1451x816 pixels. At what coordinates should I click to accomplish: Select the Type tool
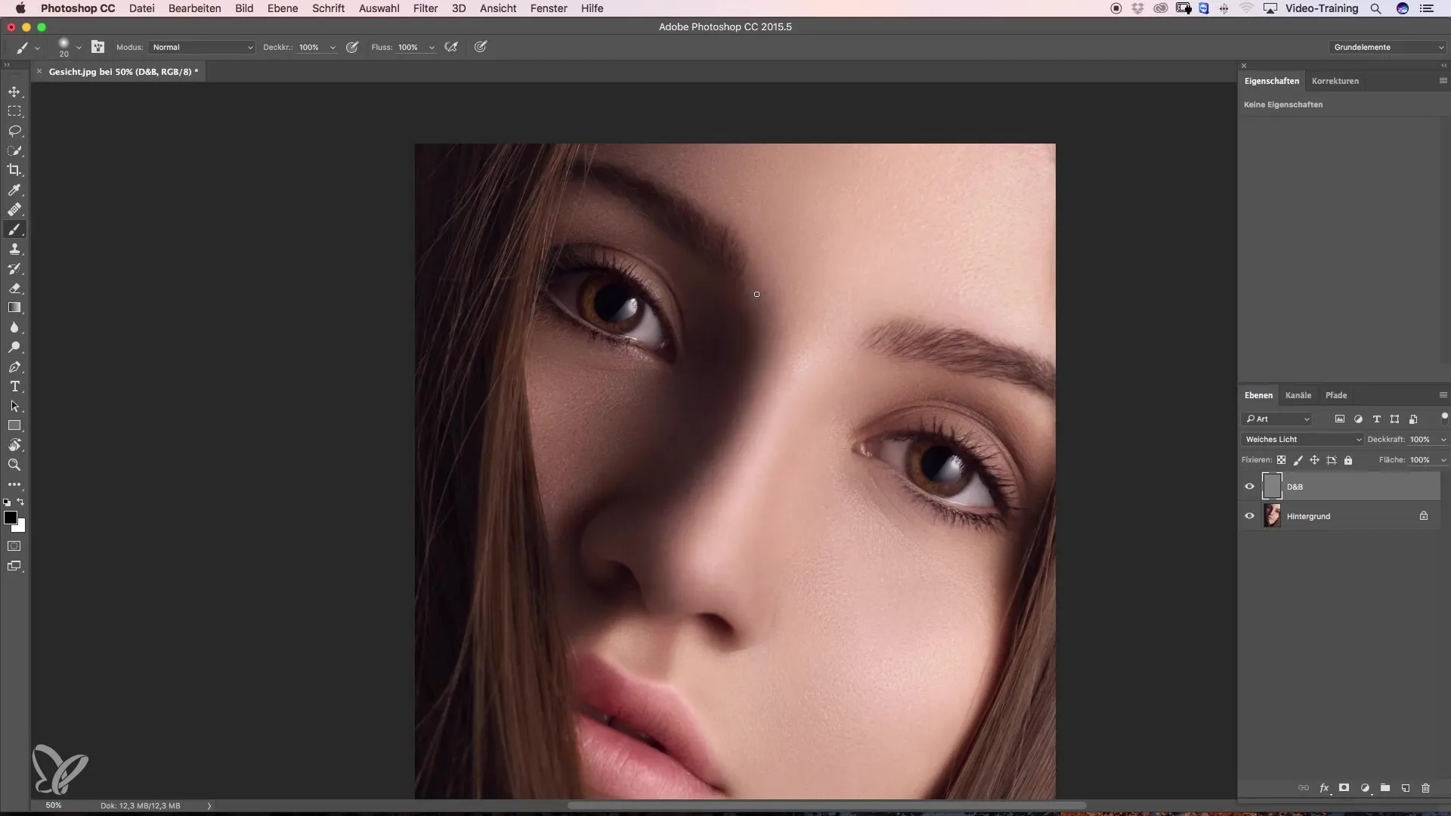point(14,386)
